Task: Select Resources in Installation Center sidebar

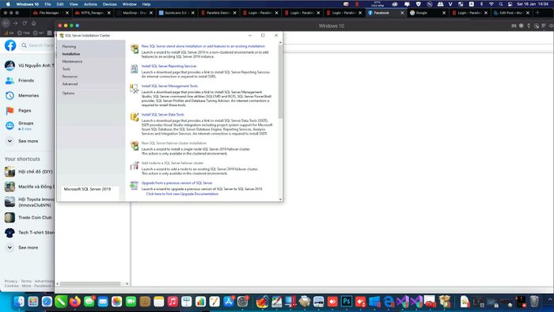Action: click(70, 76)
